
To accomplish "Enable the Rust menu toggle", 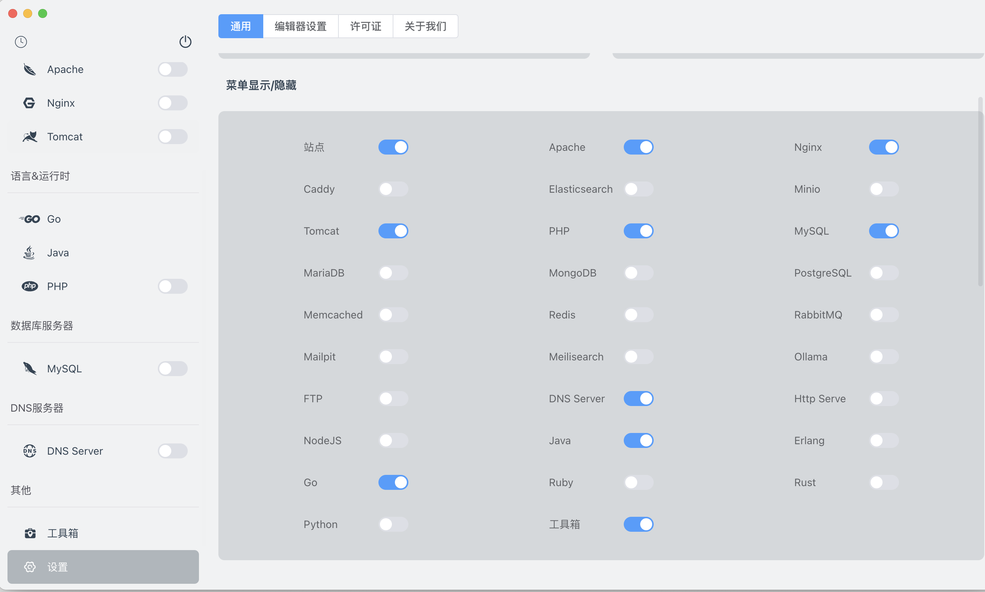I will 884,482.
